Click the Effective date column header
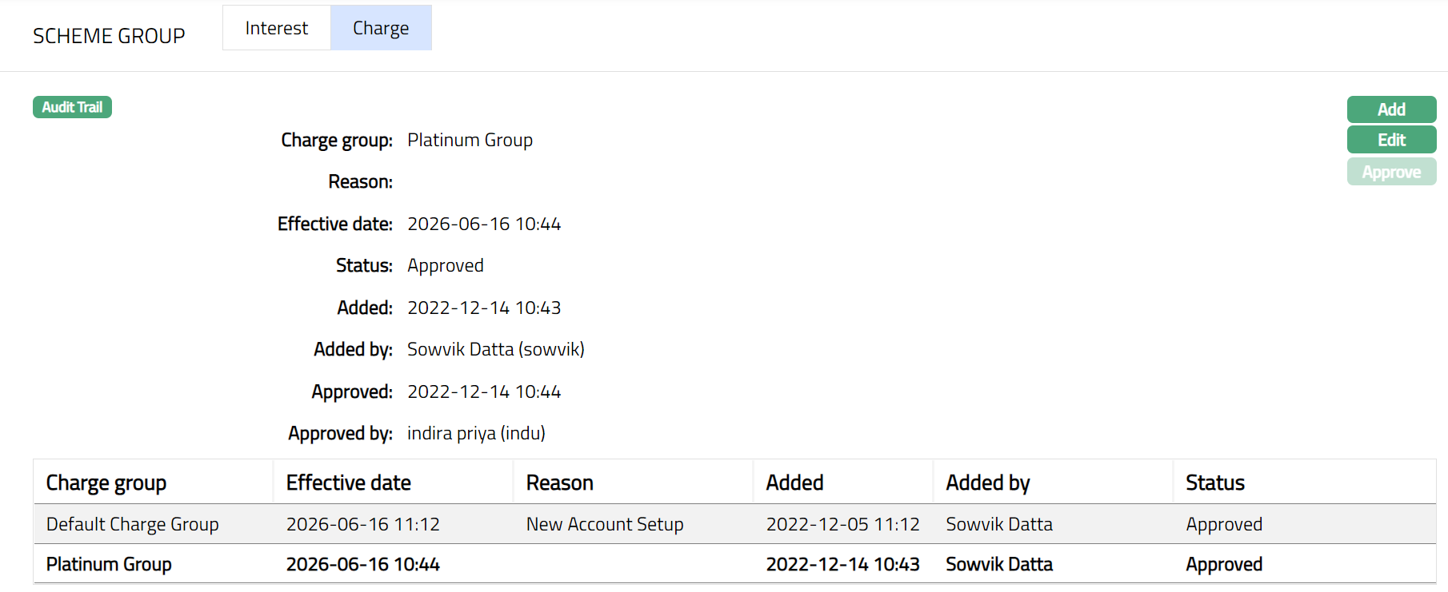 pos(349,483)
